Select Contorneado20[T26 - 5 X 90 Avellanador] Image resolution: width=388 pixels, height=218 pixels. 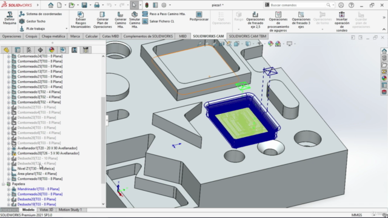tap(48, 153)
